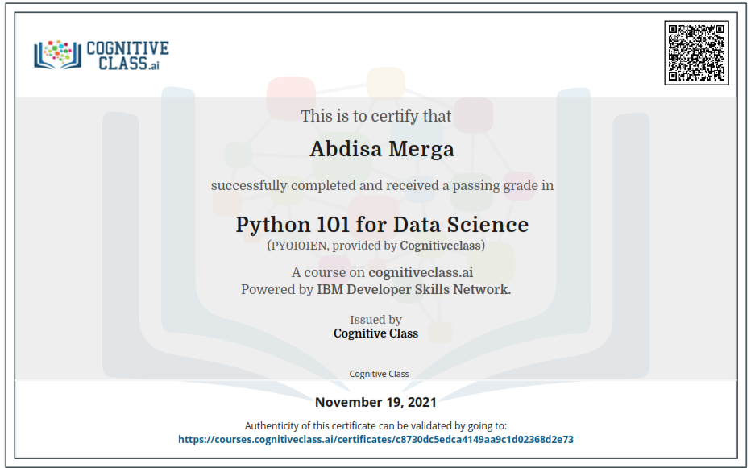This screenshot has height=468, width=751.
Task: Select the Python 101 for Data Science title
Action: [x=382, y=224]
